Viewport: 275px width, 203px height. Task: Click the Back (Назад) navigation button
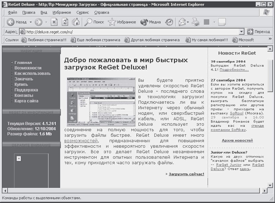(17, 22)
